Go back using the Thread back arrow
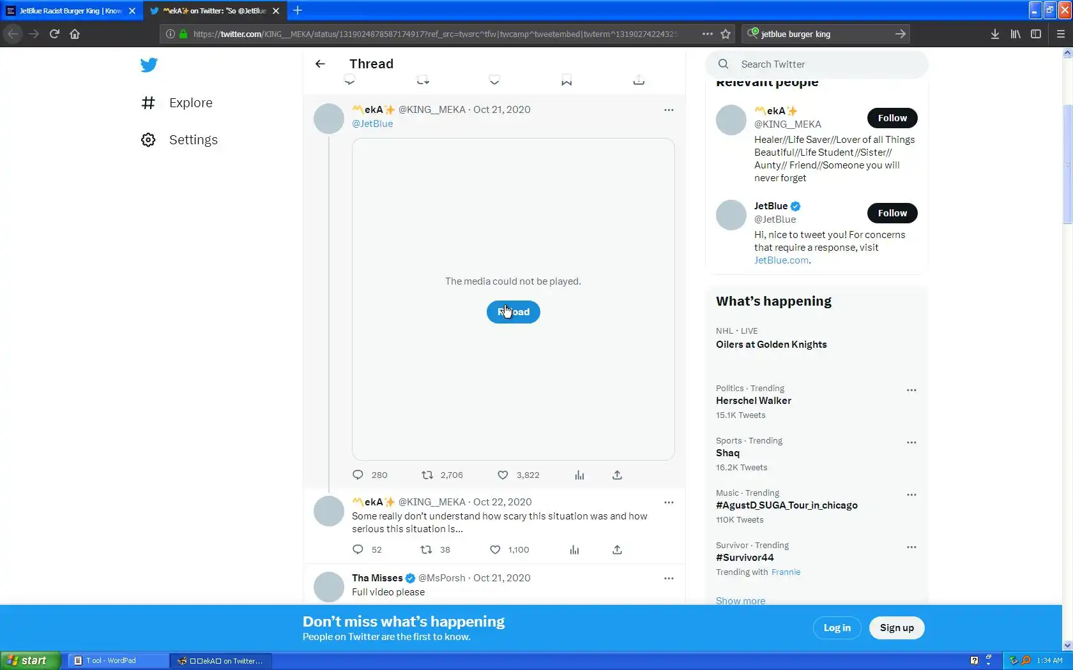 pos(320,64)
